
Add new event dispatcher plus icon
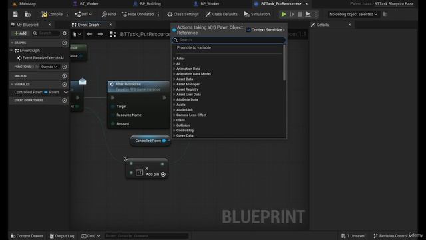65,101
